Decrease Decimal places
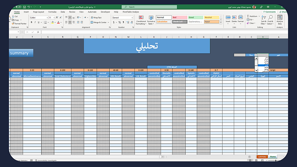Image resolution: width=297 pixels, height=167 pixels. [x=132, y=22]
